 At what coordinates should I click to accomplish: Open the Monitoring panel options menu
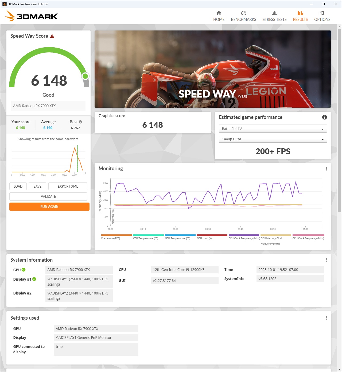click(326, 169)
